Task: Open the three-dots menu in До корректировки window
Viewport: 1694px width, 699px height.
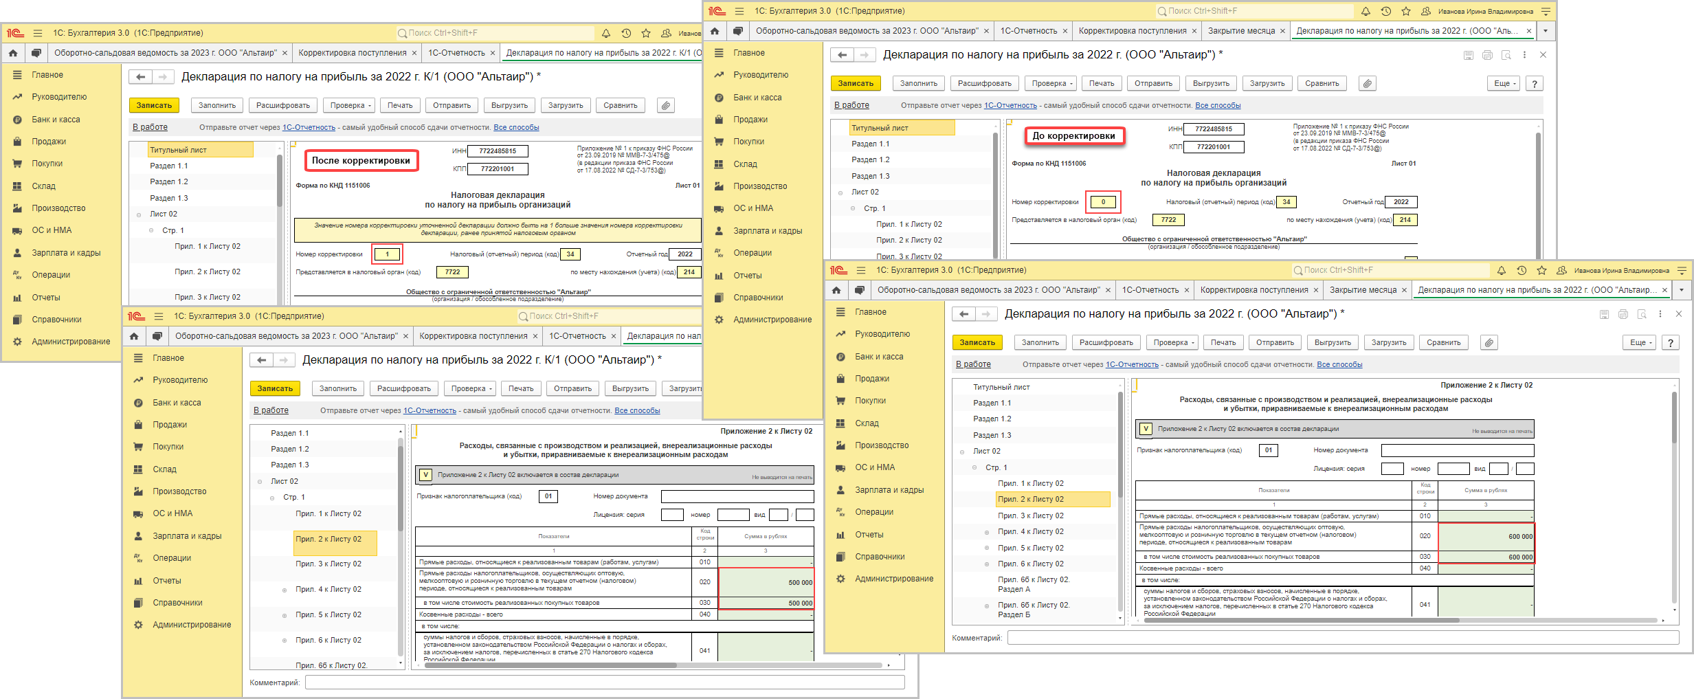Action: (x=1524, y=55)
